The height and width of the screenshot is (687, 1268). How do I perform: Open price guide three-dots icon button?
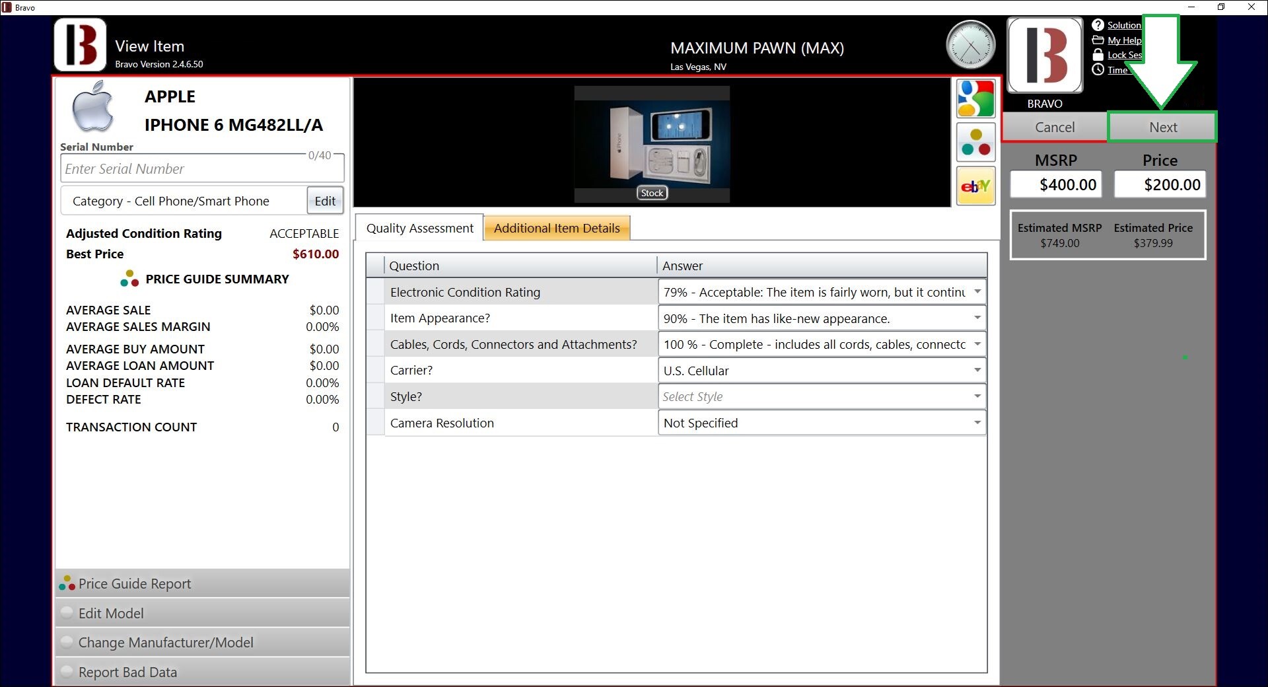[976, 142]
